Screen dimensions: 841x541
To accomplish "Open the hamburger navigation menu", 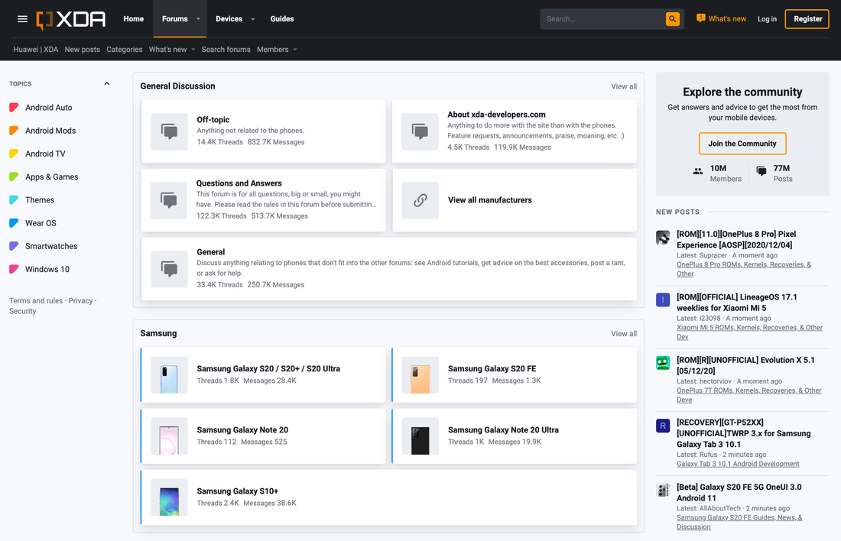I will coord(22,18).
